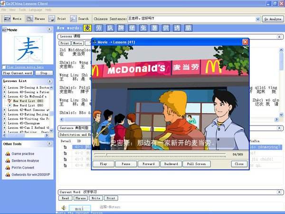Image resolution: width=285 pixels, height=214 pixels.
Task: Open the Search toolbar icon
Action: (x=74, y=19)
